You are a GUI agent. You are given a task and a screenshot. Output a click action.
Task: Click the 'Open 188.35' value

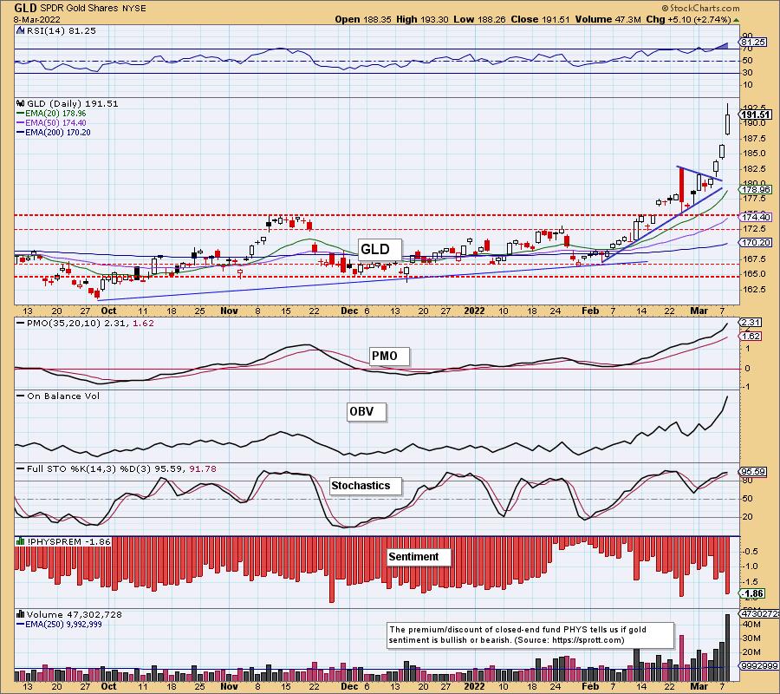(363, 19)
